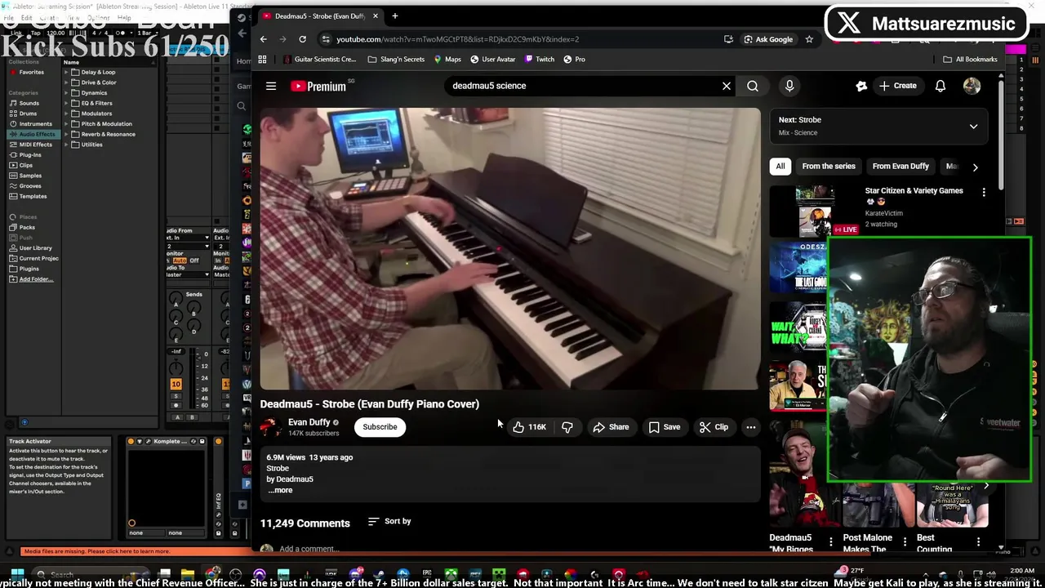Expand the Next: Strobe playlist panel
Viewport: 1045px width, 588px height.
point(973,127)
